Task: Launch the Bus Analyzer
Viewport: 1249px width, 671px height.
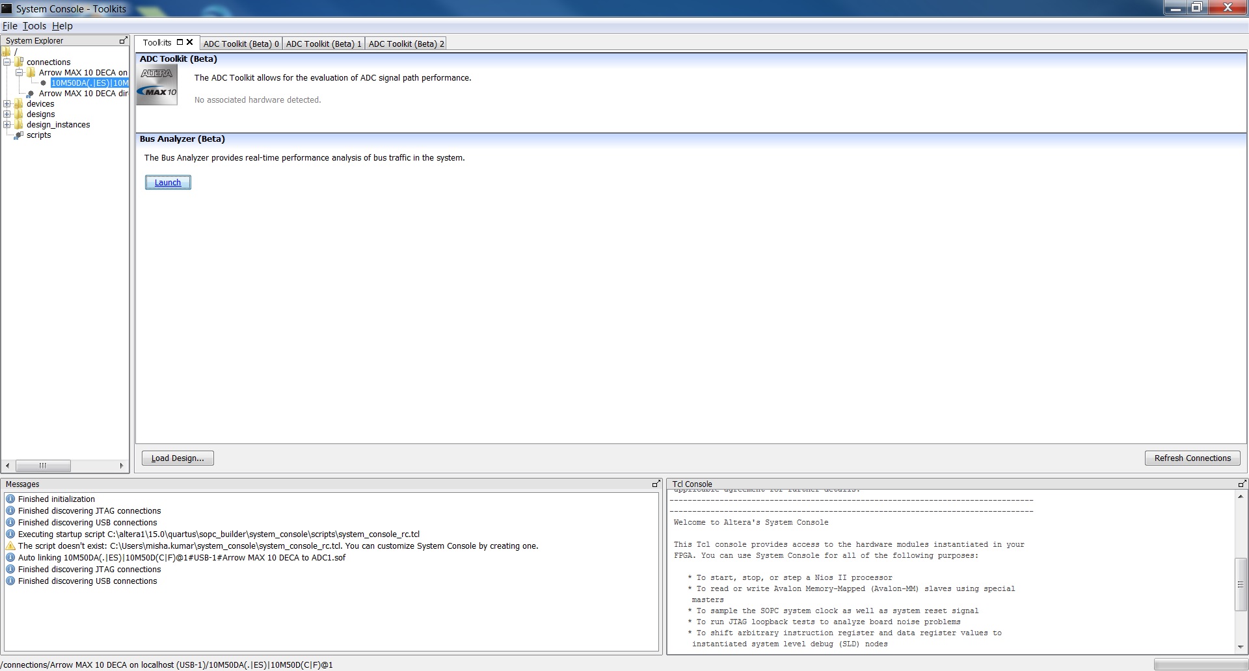Action: click(x=168, y=183)
